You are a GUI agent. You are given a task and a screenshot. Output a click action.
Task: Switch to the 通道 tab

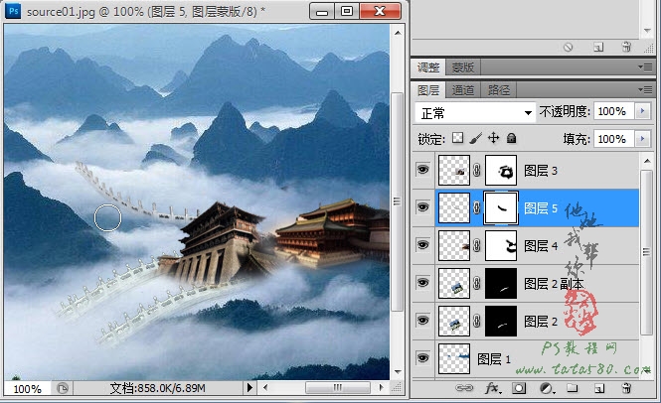pyautogui.click(x=462, y=90)
